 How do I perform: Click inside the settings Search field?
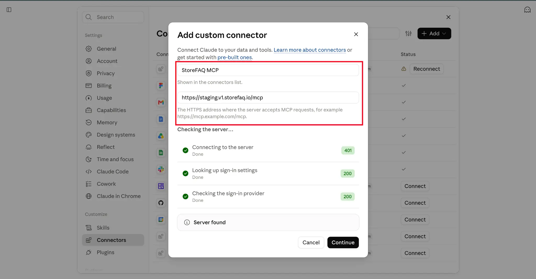click(x=113, y=17)
